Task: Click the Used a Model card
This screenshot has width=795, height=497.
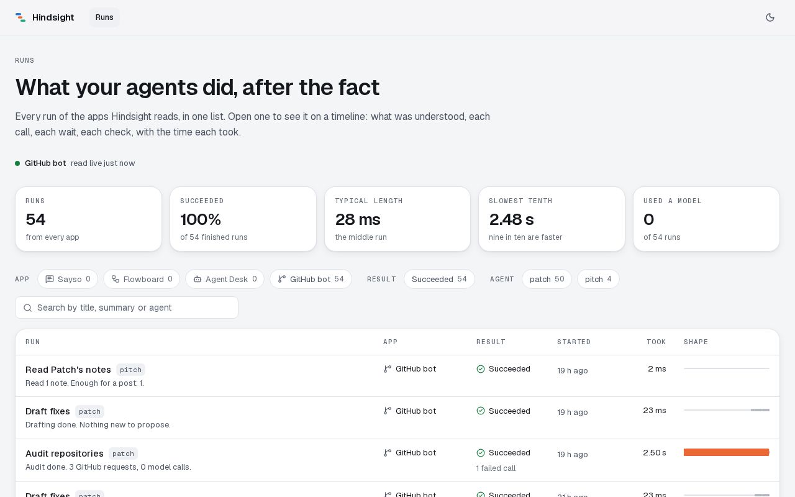Action: (706, 219)
